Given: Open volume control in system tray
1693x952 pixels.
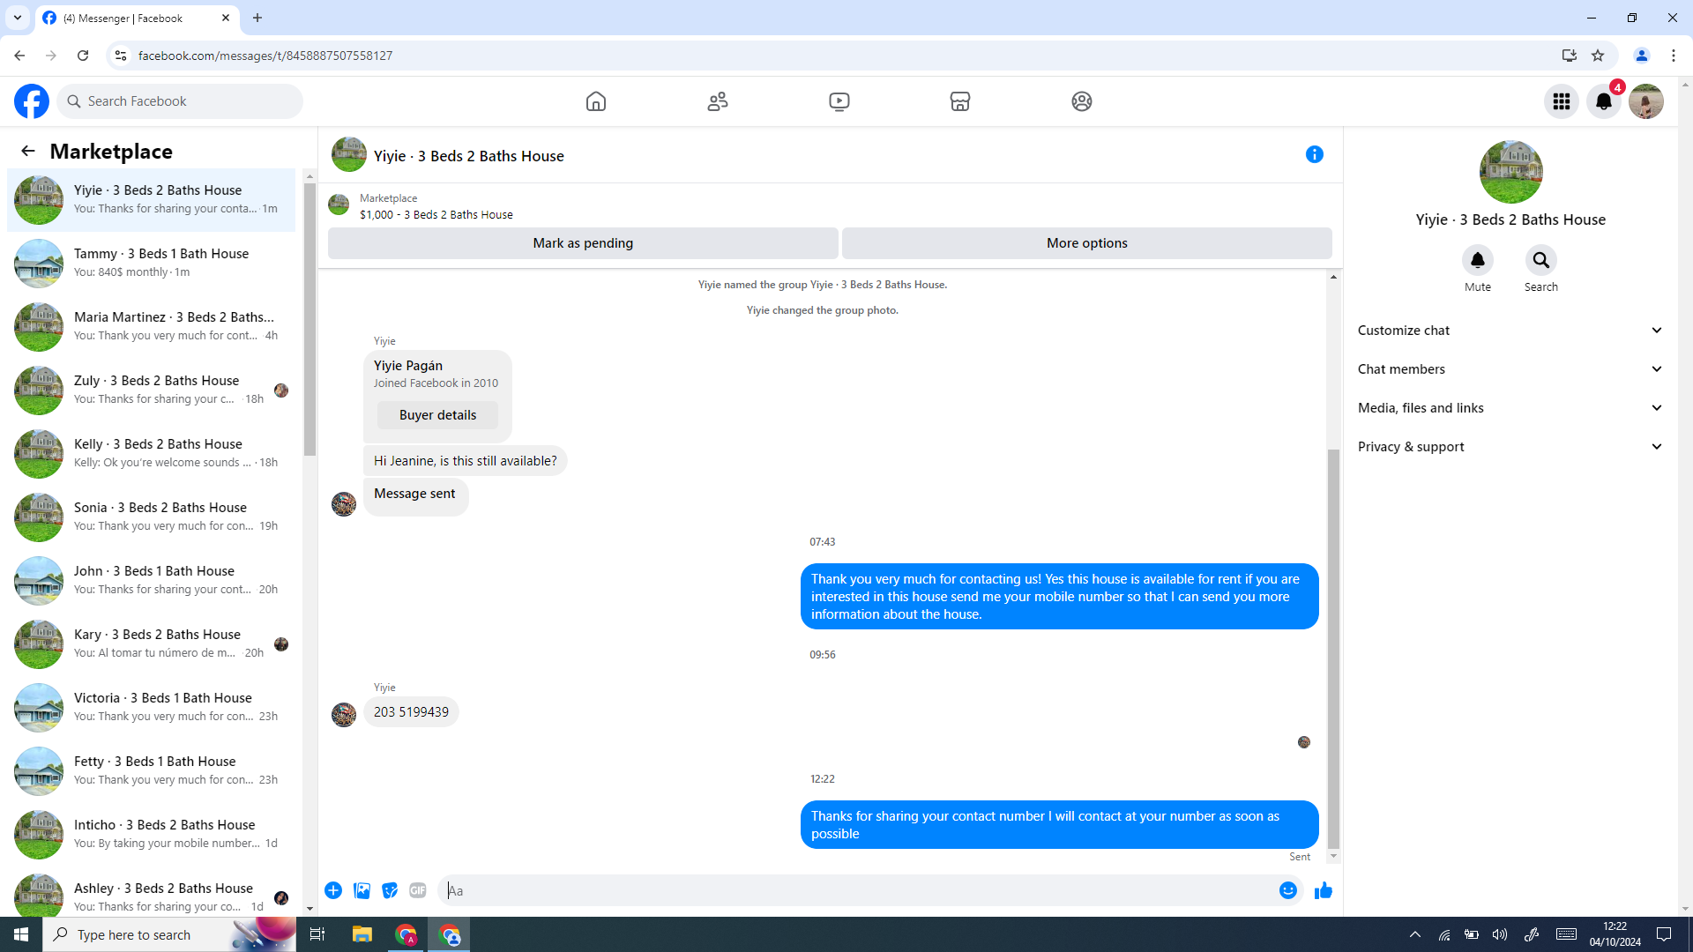Looking at the screenshot, I should [x=1500, y=934].
